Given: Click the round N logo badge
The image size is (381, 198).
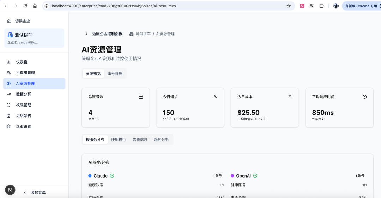Looking at the screenshot, I should click(10, 190).
